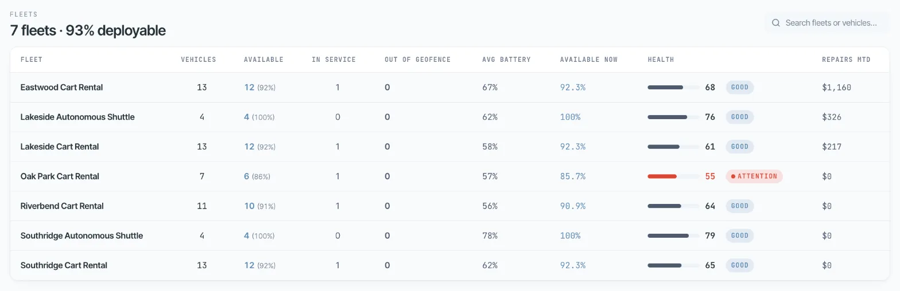Sort by the Vehicles column header
Image resolution: width=900 pixels, height=291 pixels.
click(199, 60)
